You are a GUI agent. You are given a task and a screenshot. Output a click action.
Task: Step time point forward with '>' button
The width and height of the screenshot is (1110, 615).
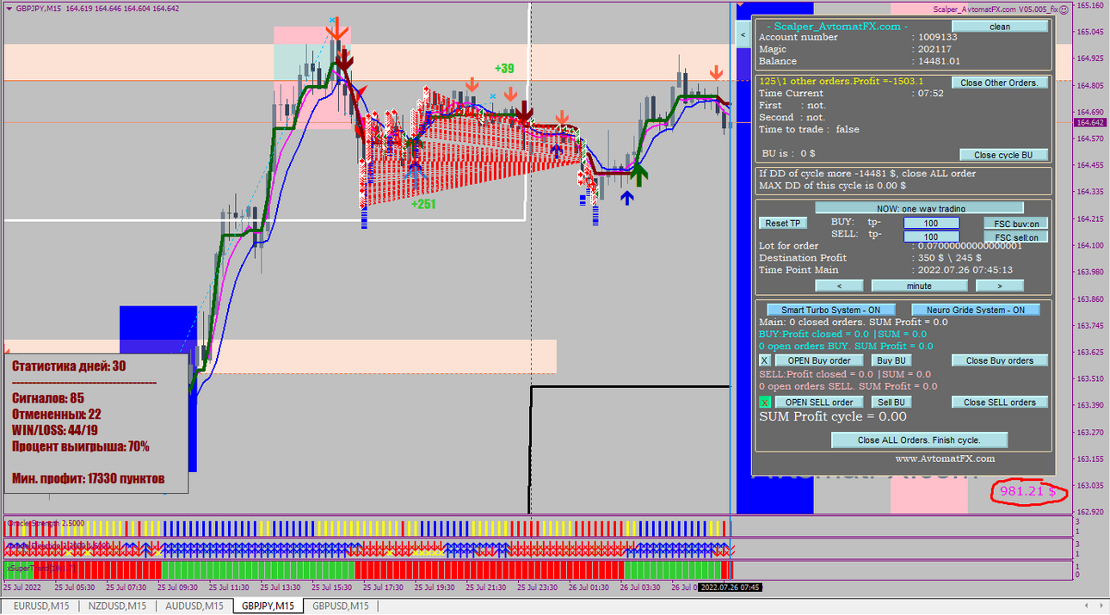(x=1000, y=286)
